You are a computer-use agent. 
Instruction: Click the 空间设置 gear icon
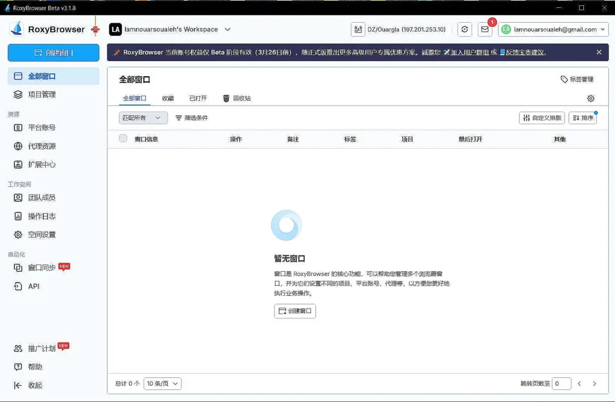point(18,235)
